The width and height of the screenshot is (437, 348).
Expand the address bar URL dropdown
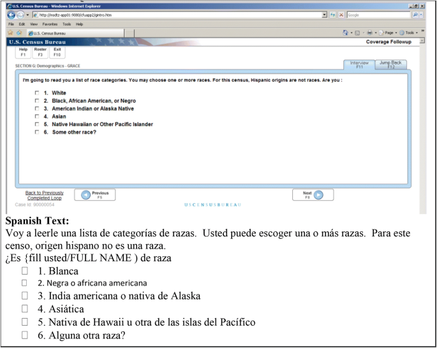[x=324, y=15]
